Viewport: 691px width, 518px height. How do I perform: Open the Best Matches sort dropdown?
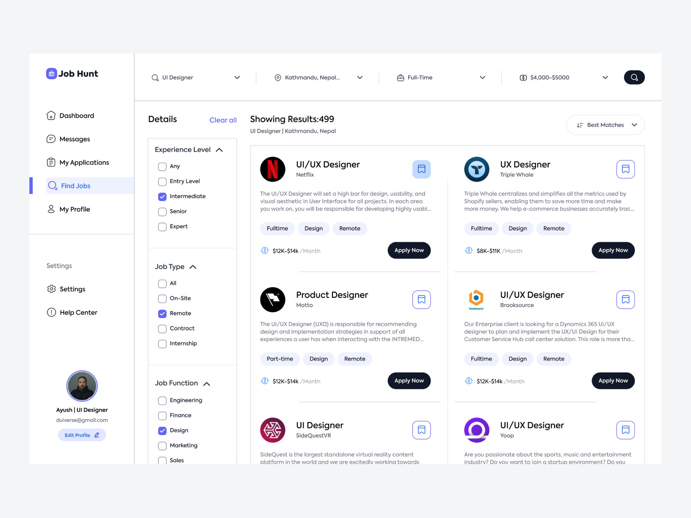coord(605,125)
